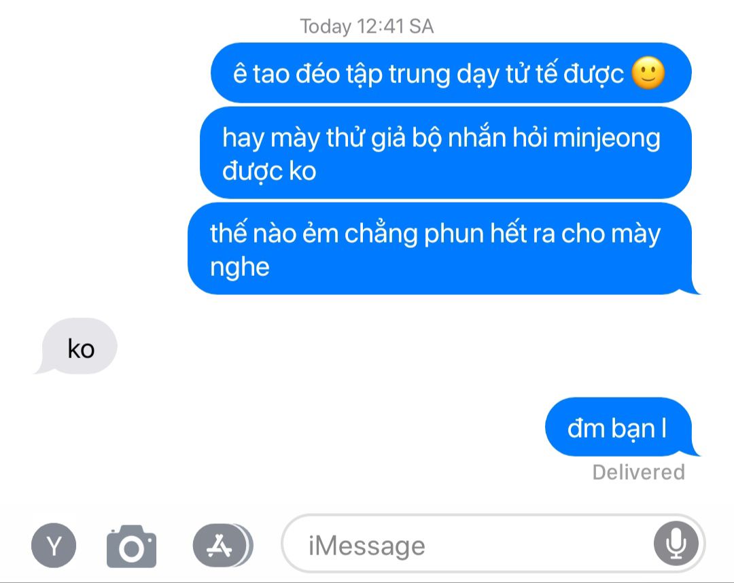
Task: Open the camera icon
Action: pos(132,546)
